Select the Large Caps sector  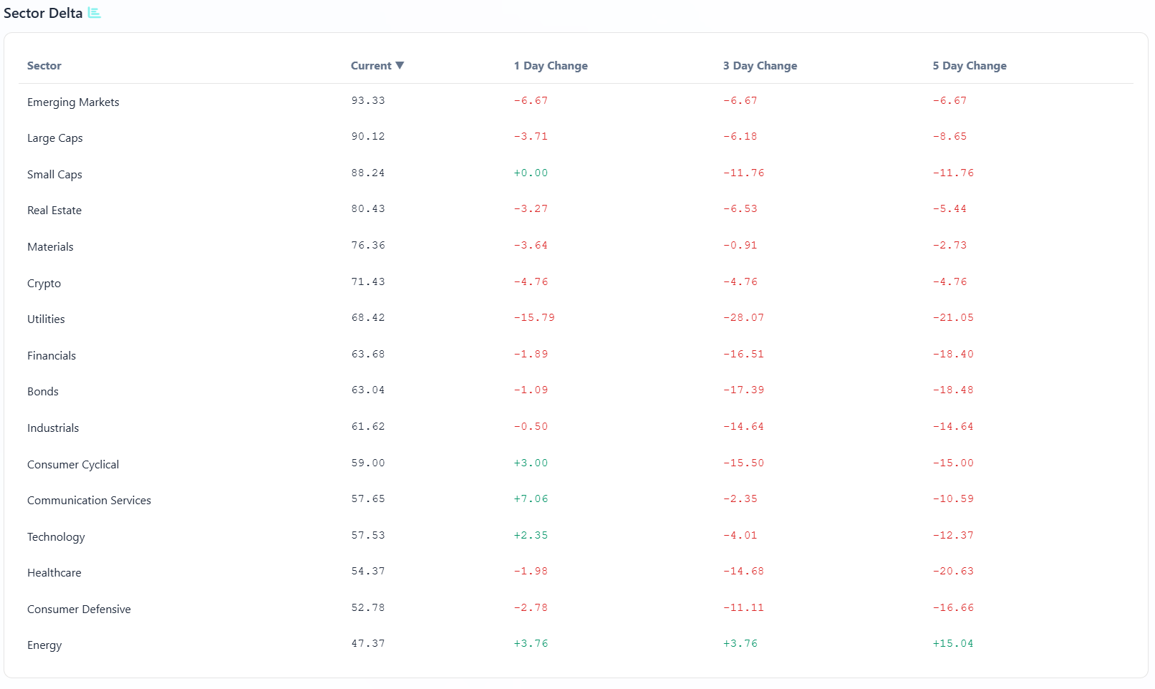coord(55,138)
